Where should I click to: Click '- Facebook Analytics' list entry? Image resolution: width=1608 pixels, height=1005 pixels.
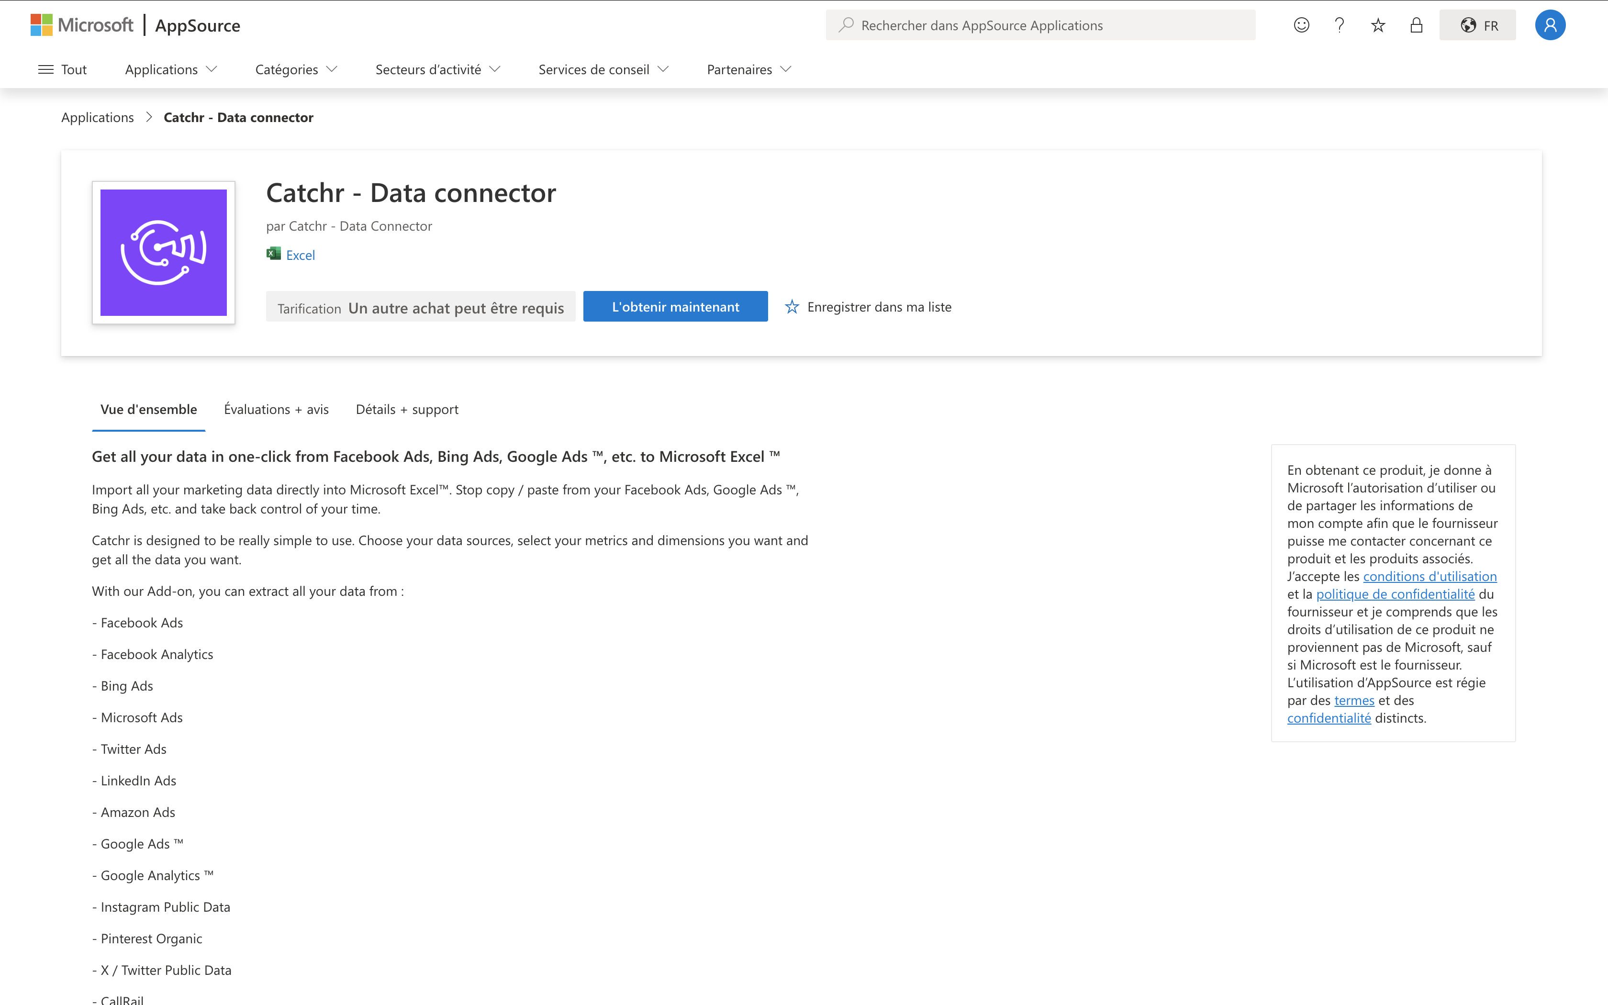click(x=153, y=654)
